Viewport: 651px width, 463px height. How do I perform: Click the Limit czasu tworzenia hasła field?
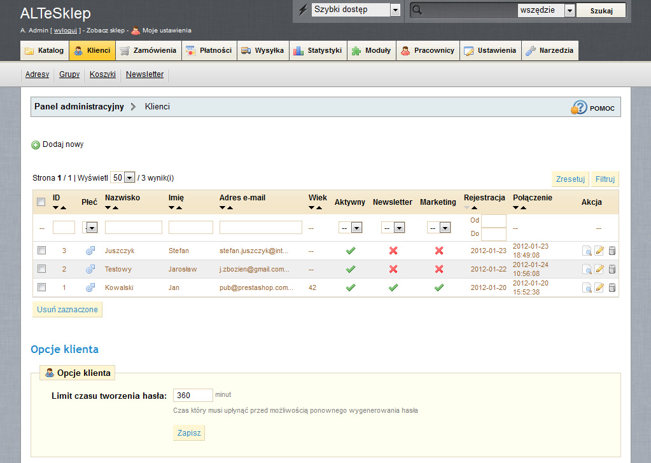193,396
